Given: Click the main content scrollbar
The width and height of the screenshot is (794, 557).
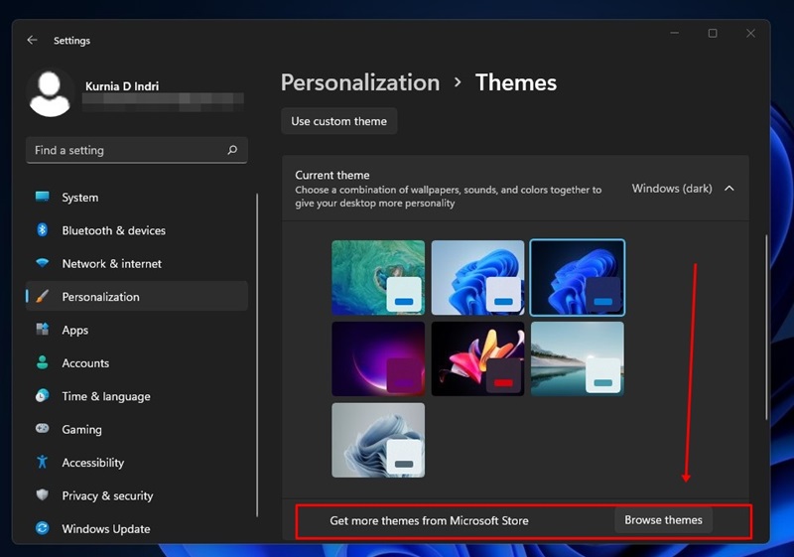Looking at the screenshot, I should click(766, 327).
